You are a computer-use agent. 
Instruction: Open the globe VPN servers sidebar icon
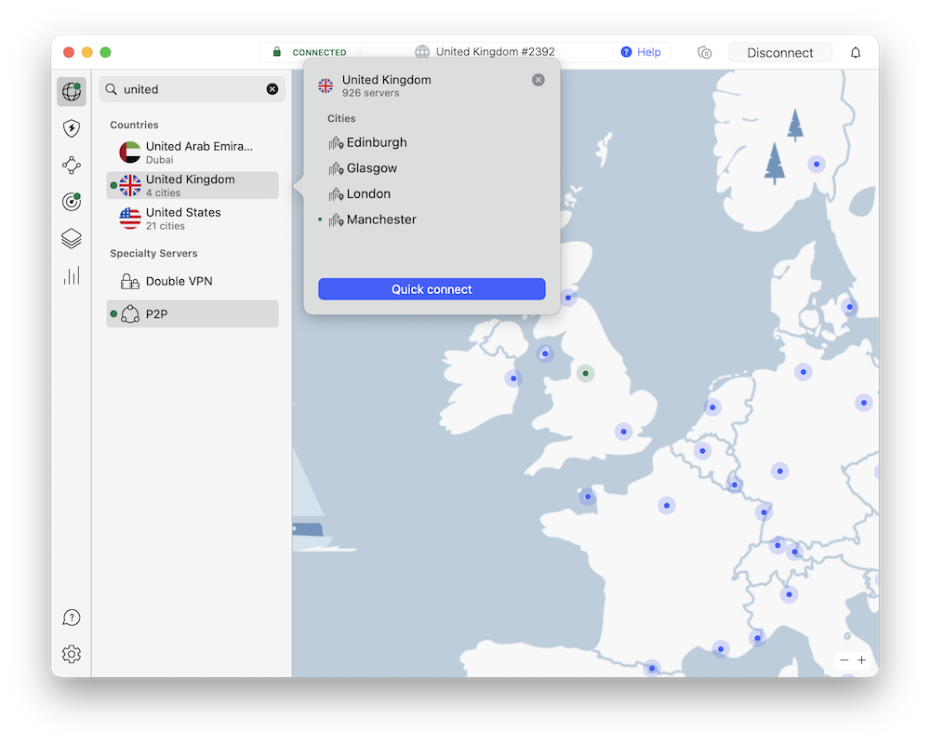click(x=72, y=91)
